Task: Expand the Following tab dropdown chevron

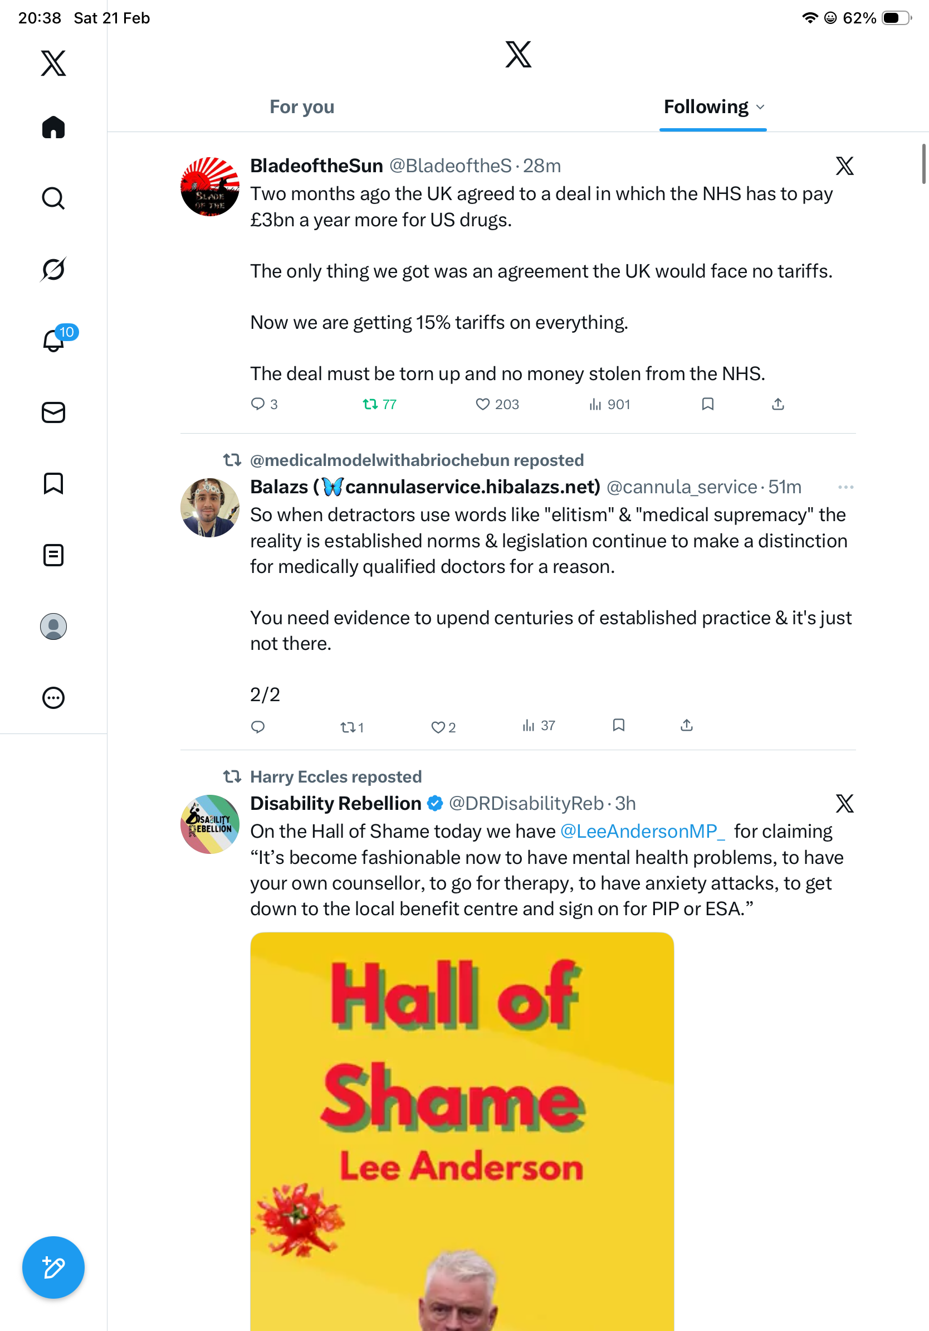Action: tap(760, 107)
